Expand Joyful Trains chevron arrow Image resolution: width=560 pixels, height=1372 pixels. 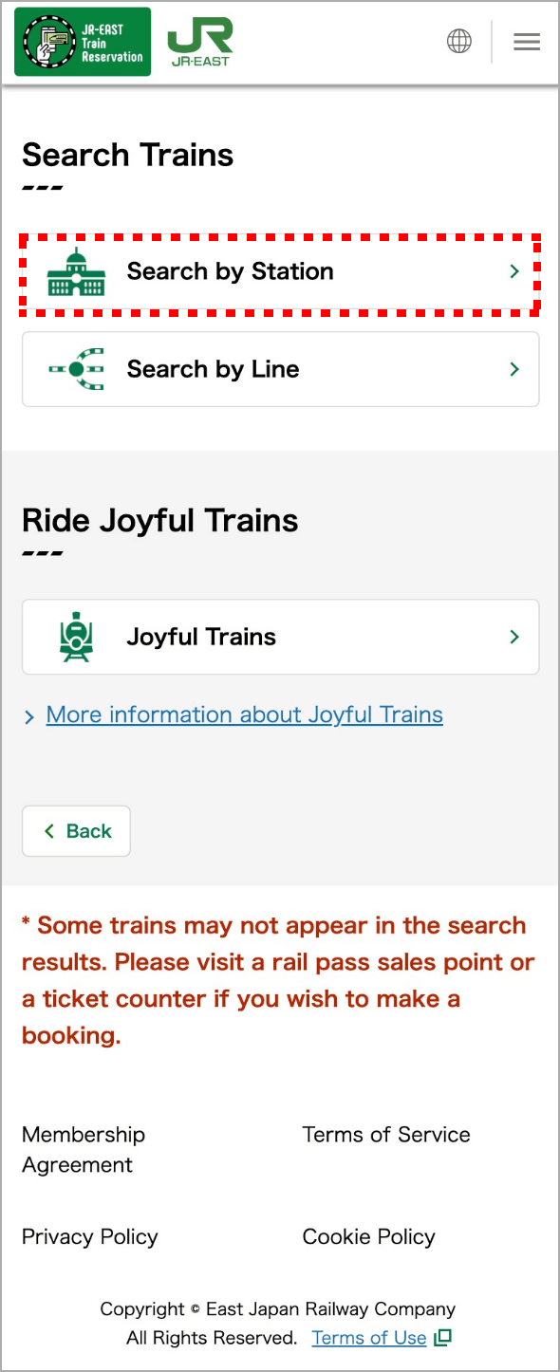tap(514, 637)
